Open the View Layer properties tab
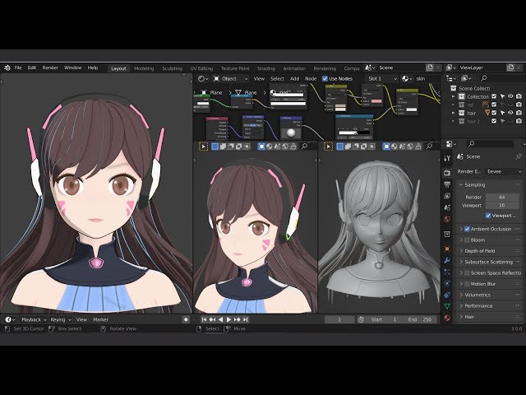This screenshot has height=395, width=526. pyautogui.click(x=447, y=196)
